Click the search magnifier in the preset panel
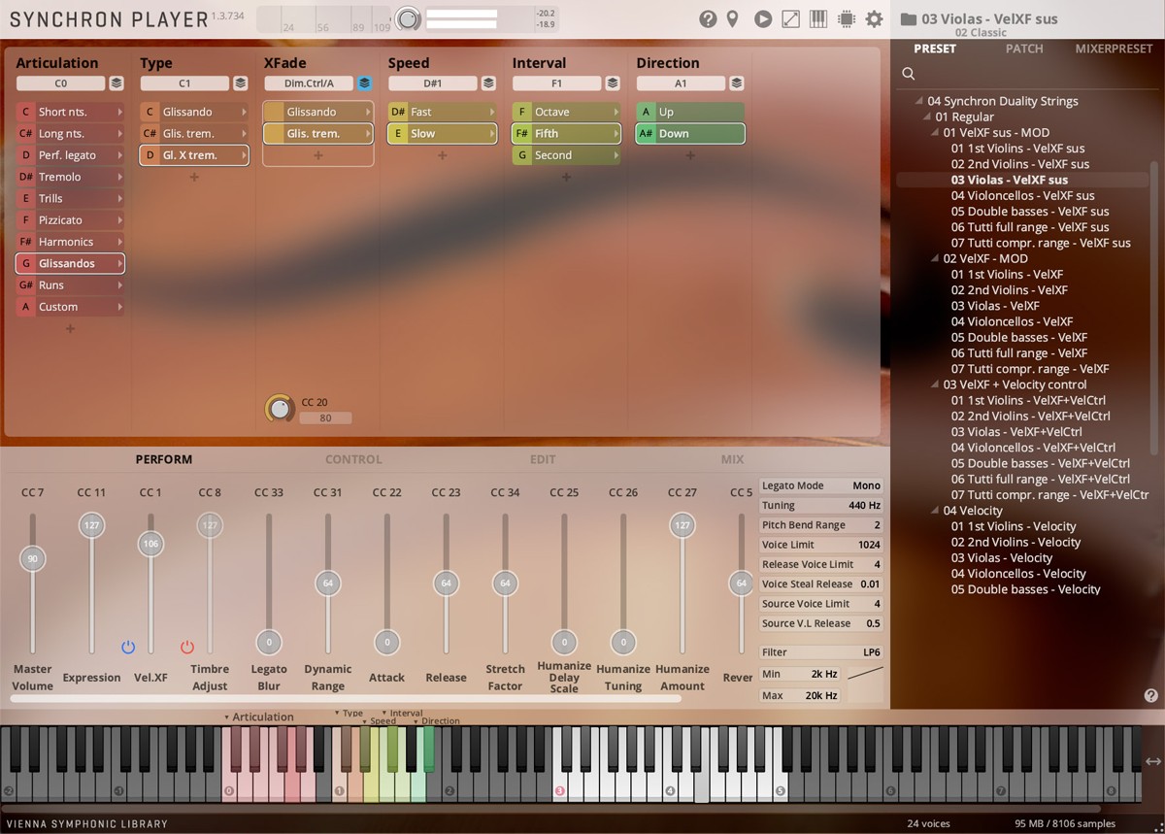The image size is (1165, 834). (x=908, y=73)
